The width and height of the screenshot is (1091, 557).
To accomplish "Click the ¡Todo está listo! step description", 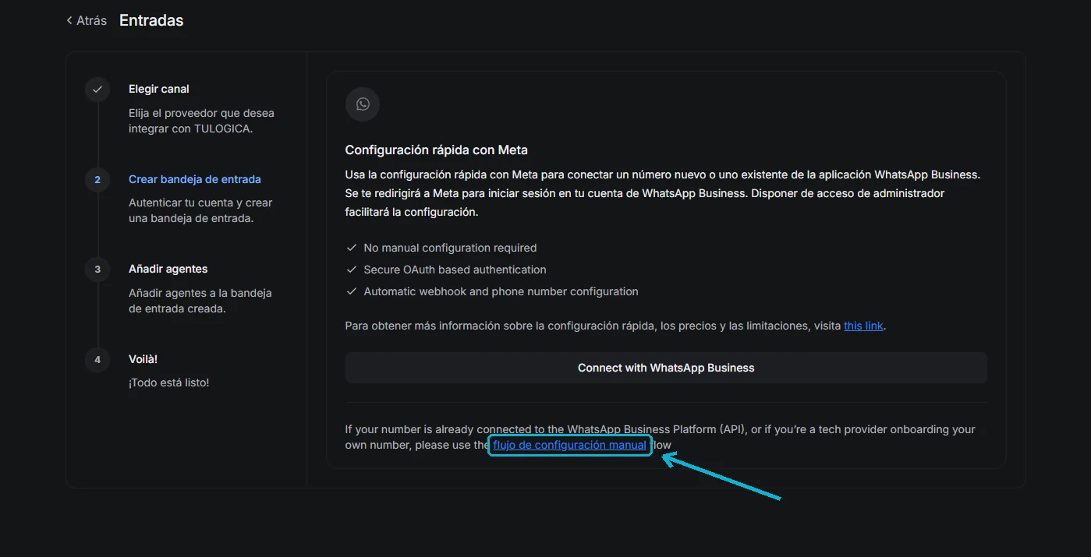I will [x=169, y=382].
